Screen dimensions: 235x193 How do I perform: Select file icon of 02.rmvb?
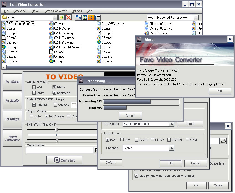click(4, 52)
